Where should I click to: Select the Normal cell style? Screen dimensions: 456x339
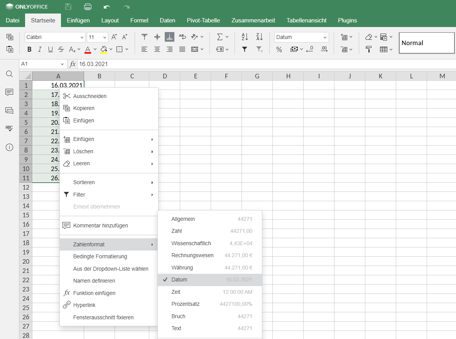(426, 43)
